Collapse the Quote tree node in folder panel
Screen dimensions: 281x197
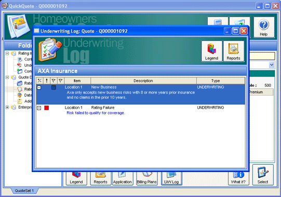pyautogui.click(x=7, y=77)
